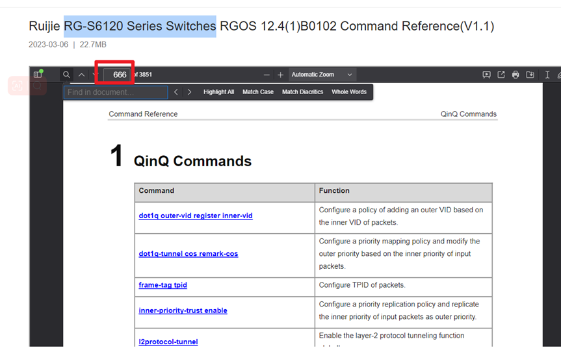Click the magnifier find-in-document icon

pyautogui.click(x=66, y=75)
